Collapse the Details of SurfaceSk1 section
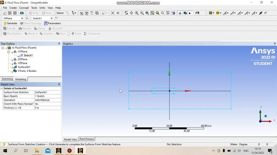 click(2, 88)
